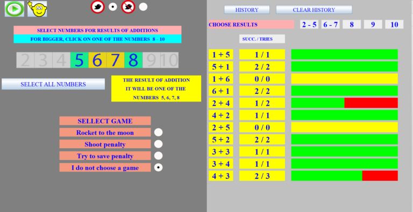The height and width of the screenshot is (212, 413).
Task: Click the 3 + 4 addition cell
Action: click(x=221, y=164)
